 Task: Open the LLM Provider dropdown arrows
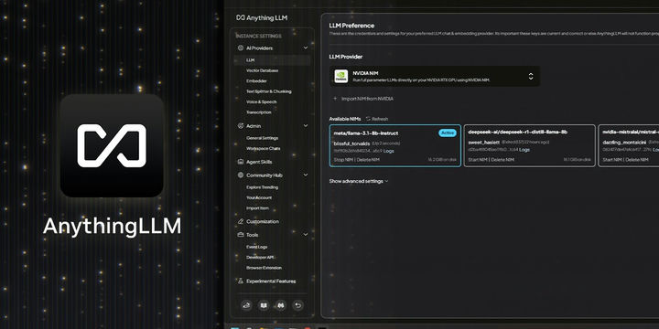click(x=531, y=76)
